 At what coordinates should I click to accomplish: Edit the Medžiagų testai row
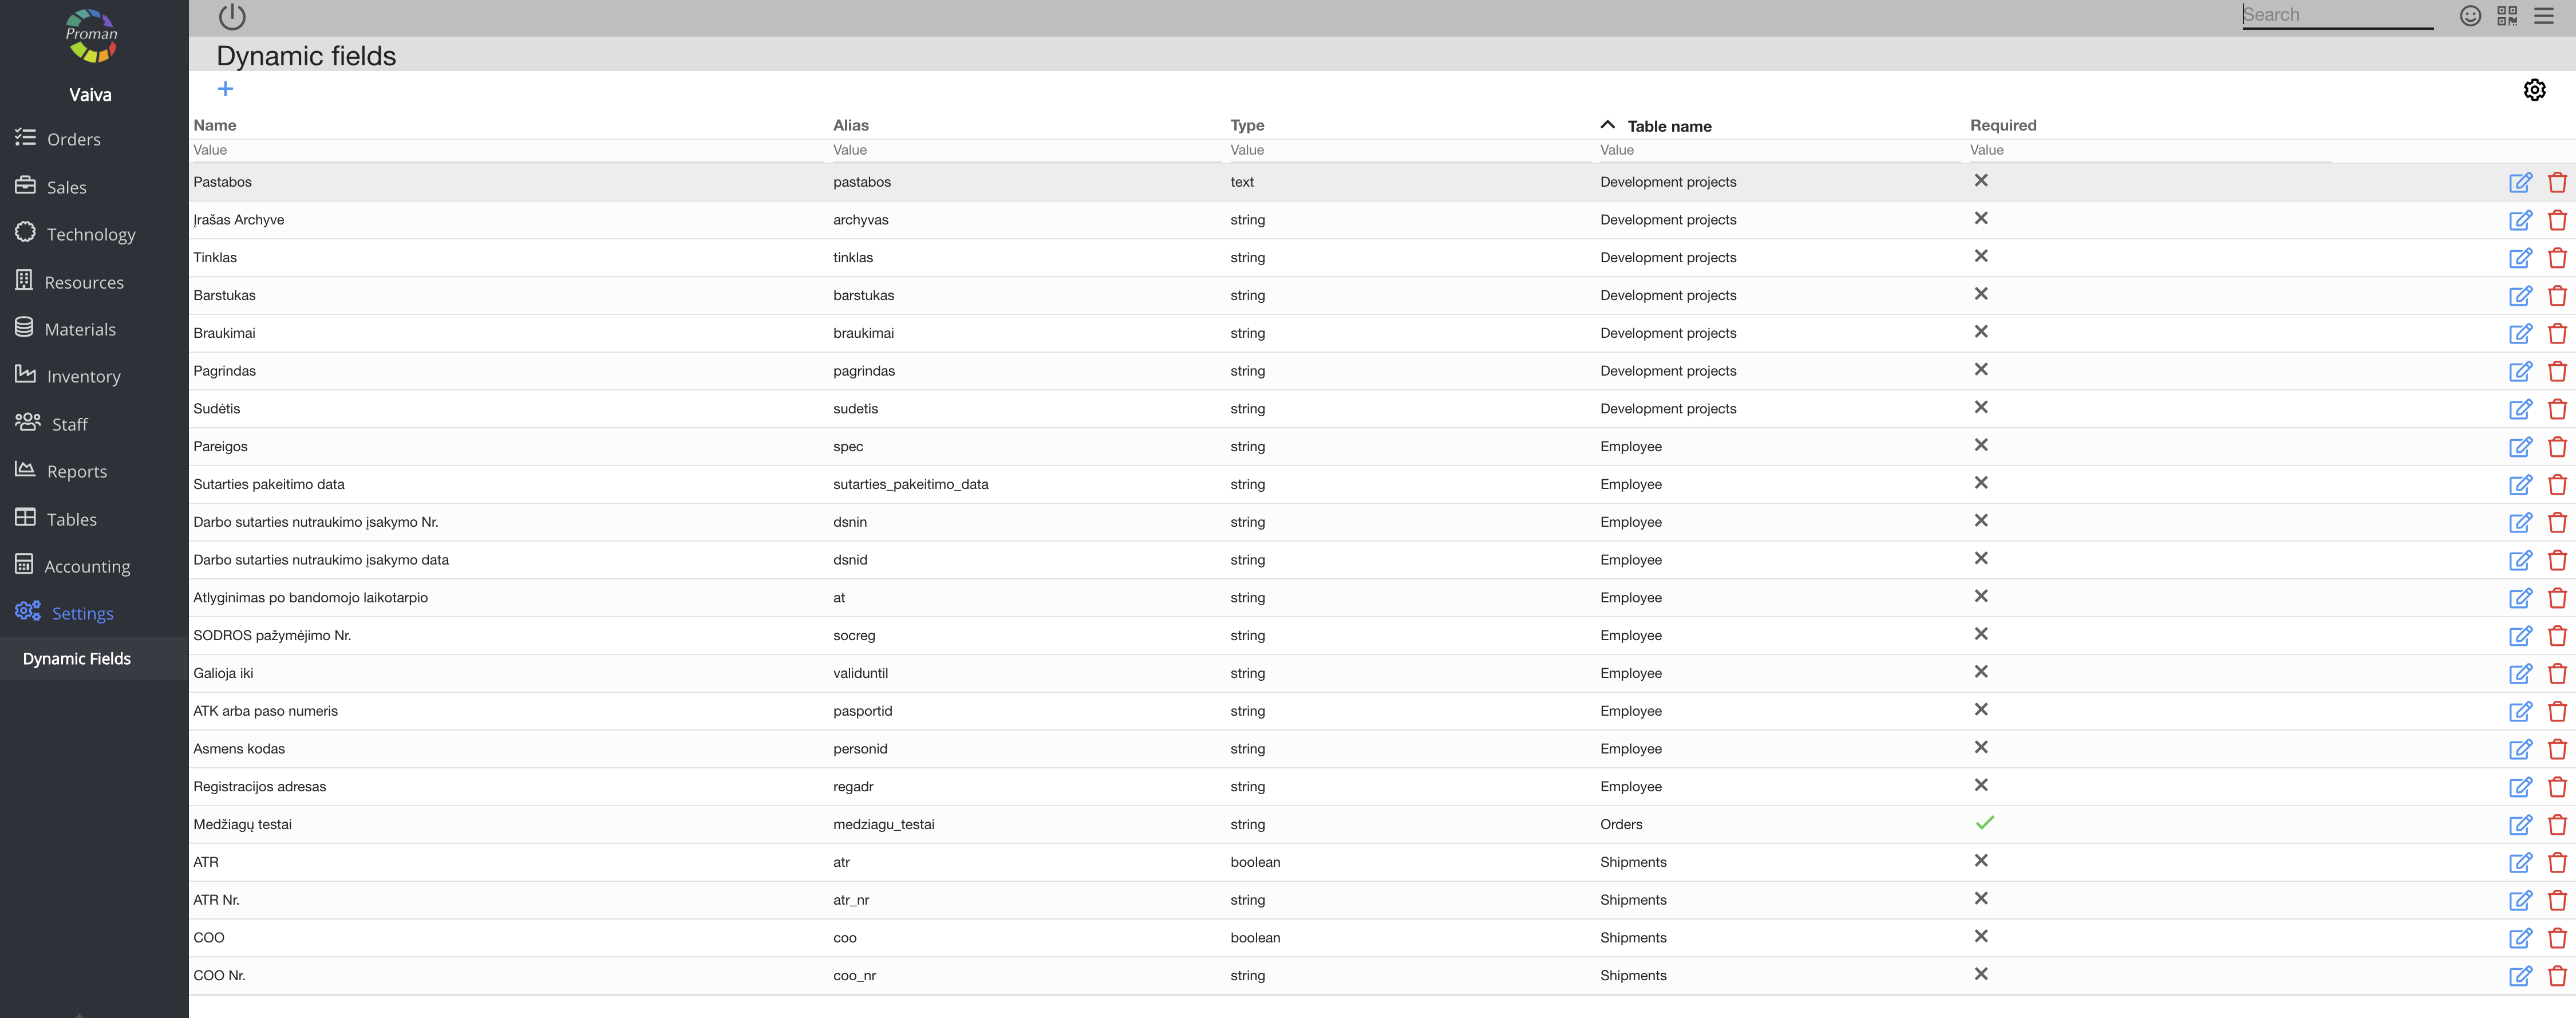point(2519,825)
